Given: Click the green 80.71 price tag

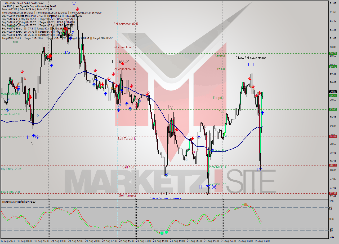Looking at the screenshot, I should coord(333,53).
